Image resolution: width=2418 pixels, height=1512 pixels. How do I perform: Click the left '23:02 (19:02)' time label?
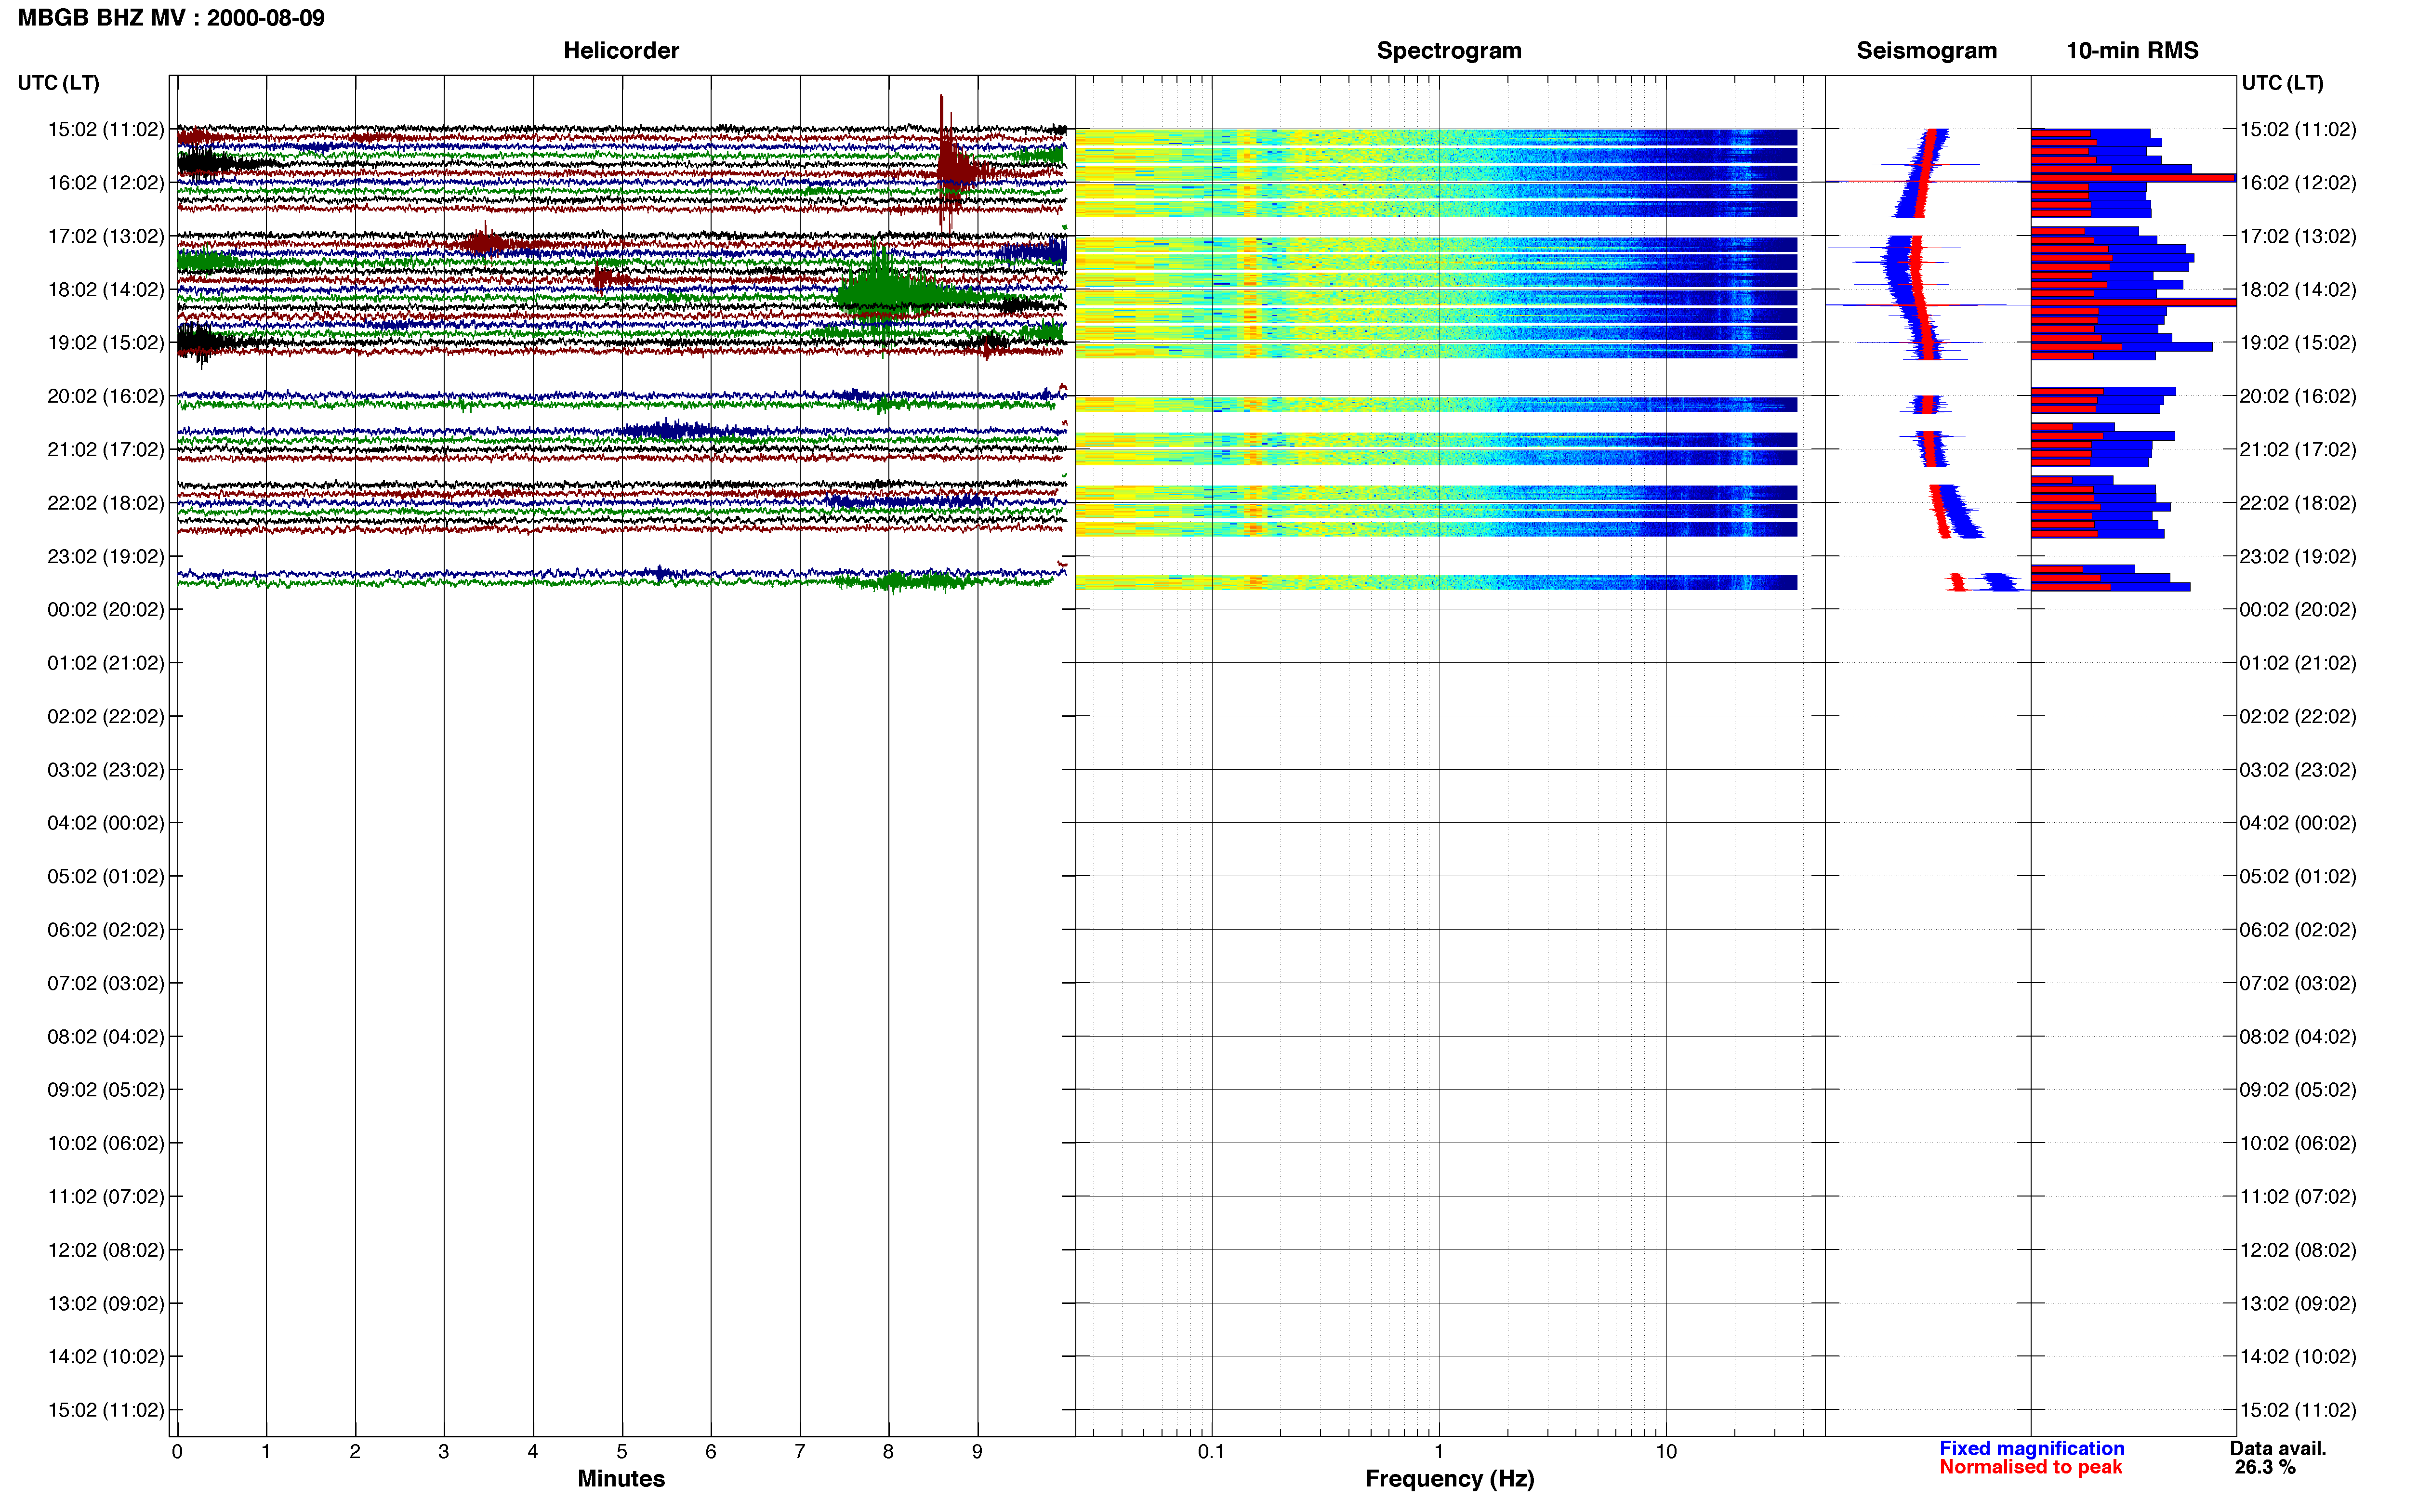(106, 556)
